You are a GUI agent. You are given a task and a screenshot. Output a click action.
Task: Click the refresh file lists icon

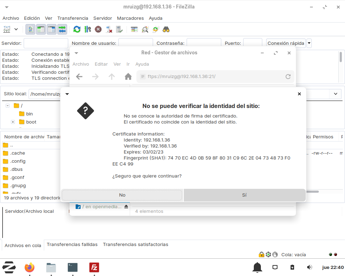(x=77, y=29)
